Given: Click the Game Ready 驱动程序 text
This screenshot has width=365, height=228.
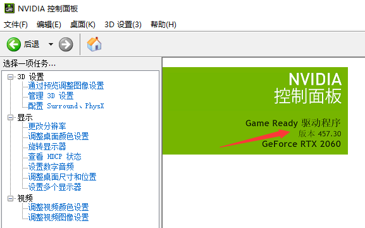Looking at the screenshot, I should click(x=294, y=123).
